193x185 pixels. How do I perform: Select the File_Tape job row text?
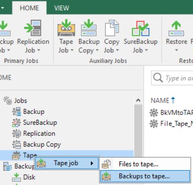pyautogui.click(x=177, y=124)
